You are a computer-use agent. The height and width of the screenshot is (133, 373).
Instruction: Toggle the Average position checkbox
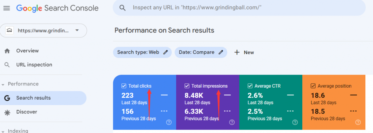click(313, 86)
